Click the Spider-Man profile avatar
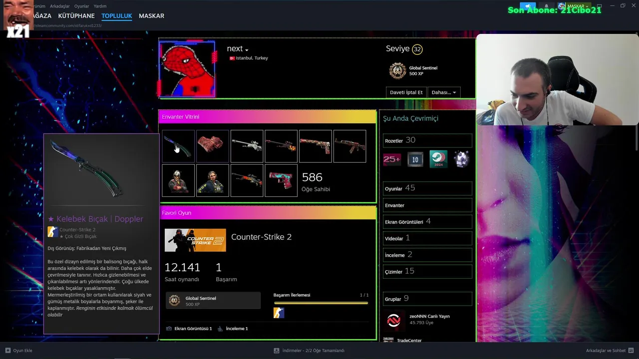This screenshot has width=639, height=359. 187,69
